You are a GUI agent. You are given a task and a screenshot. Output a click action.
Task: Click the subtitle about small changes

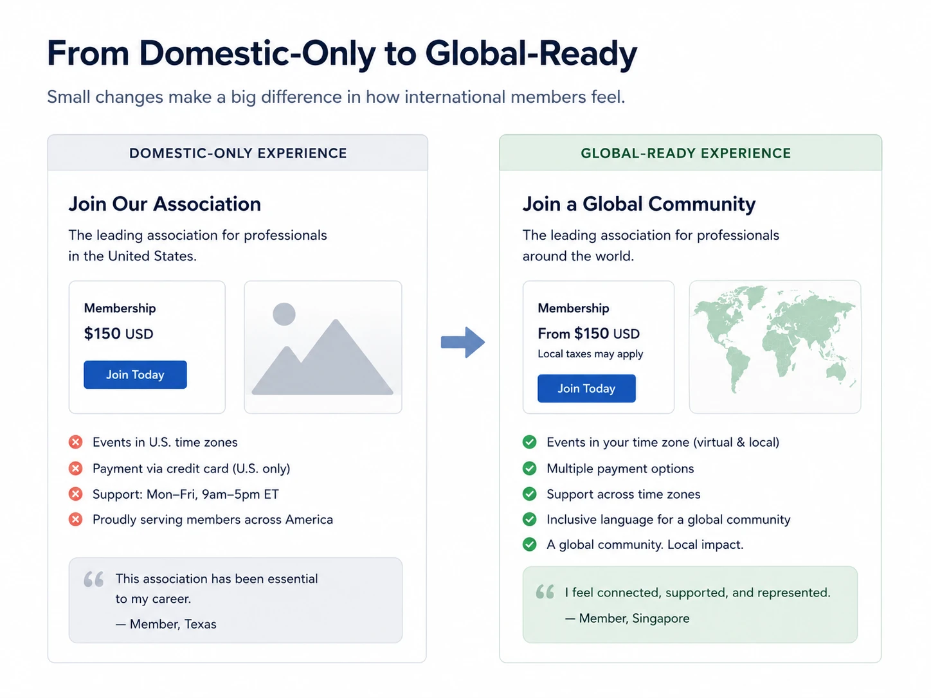click(336, 97)
